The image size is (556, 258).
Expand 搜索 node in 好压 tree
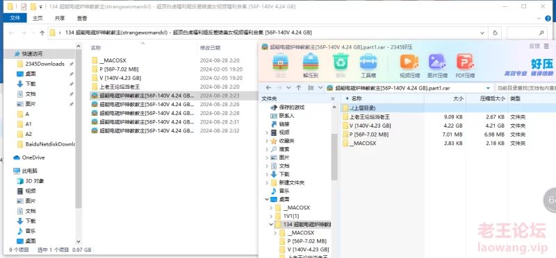(267, 149)
